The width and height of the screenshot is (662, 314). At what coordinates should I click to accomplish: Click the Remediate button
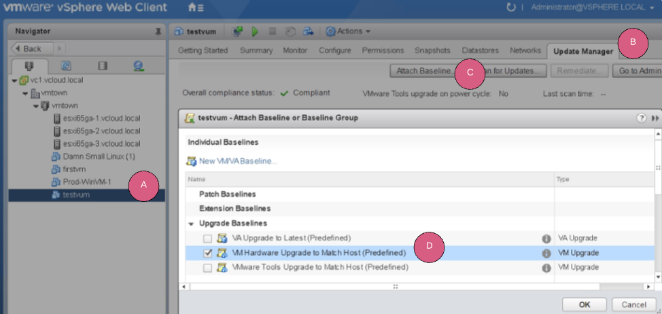579,71
